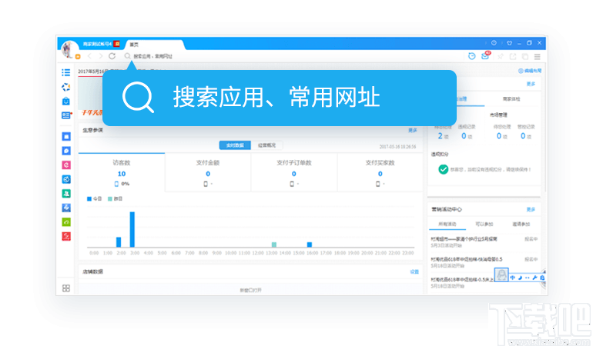Viewport: 593px width, 346px height.
Task: Select the 支付买家数 metric card
Action: [380, 173]
